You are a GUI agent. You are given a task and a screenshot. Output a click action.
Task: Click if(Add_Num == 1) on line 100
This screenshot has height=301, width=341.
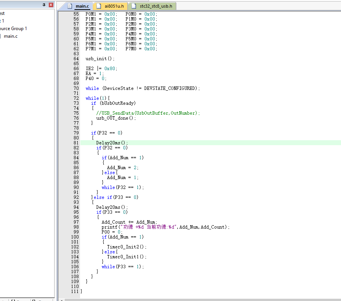tap(123, 237)
